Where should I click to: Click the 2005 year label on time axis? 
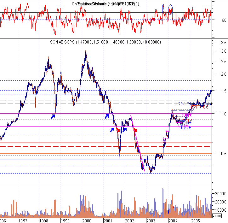196,221
